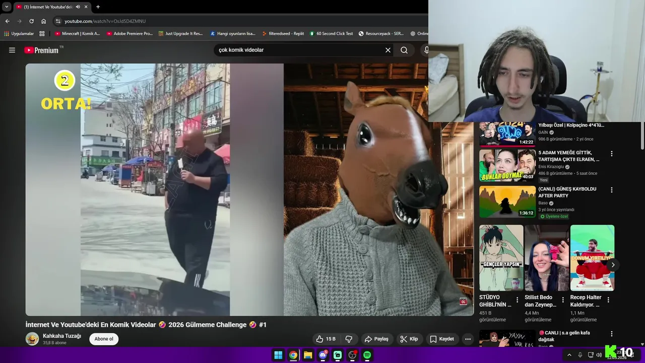Open s.a gelin kafa dağıtak thumbnail

click(x=507, y=338)
